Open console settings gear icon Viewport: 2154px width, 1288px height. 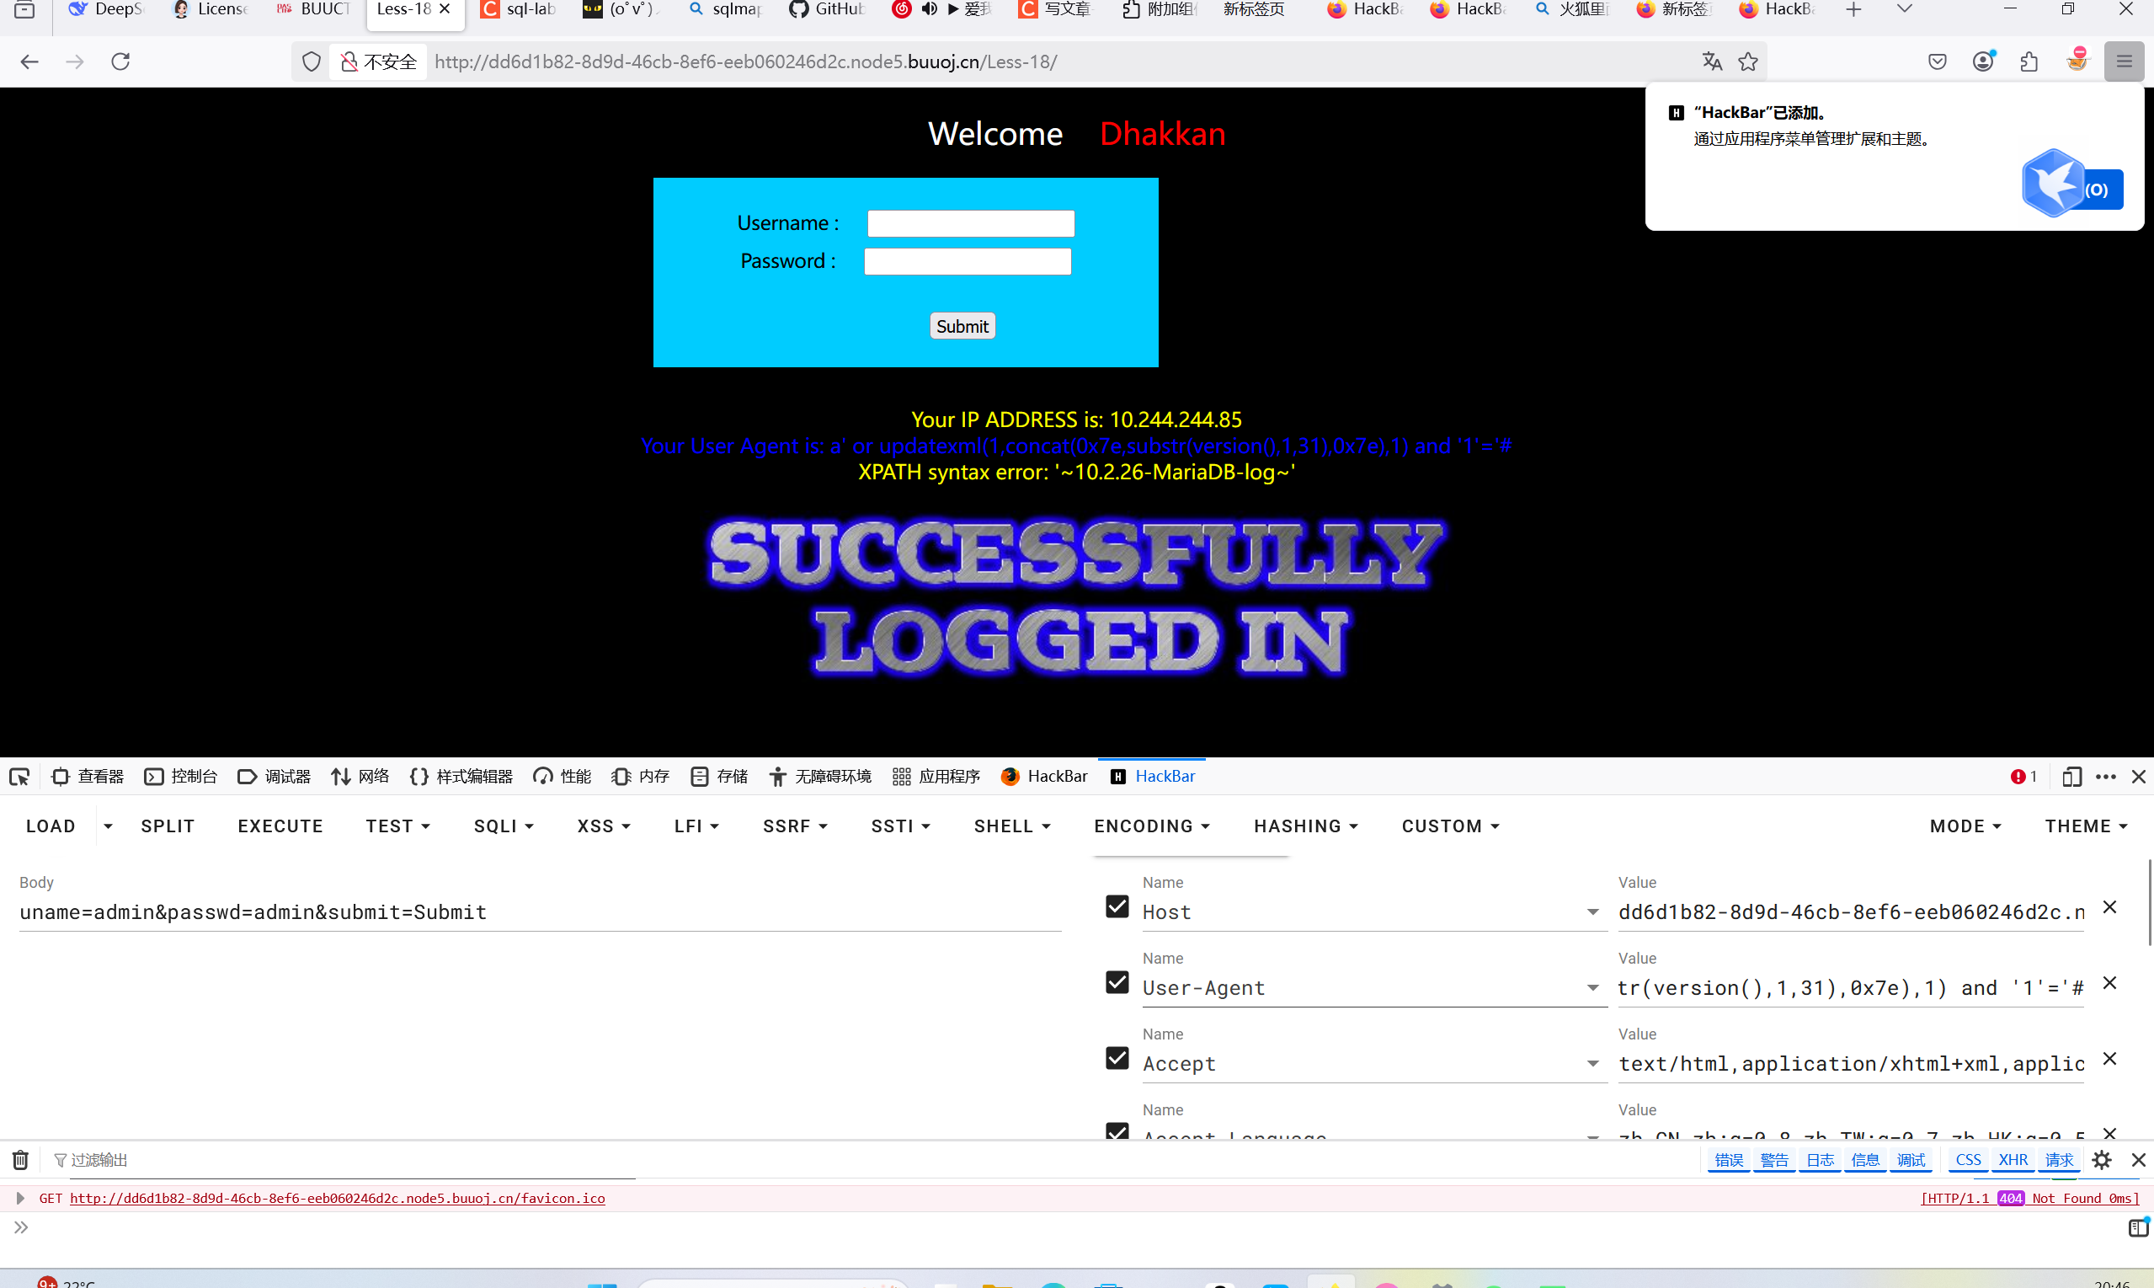(2101, 1160)
